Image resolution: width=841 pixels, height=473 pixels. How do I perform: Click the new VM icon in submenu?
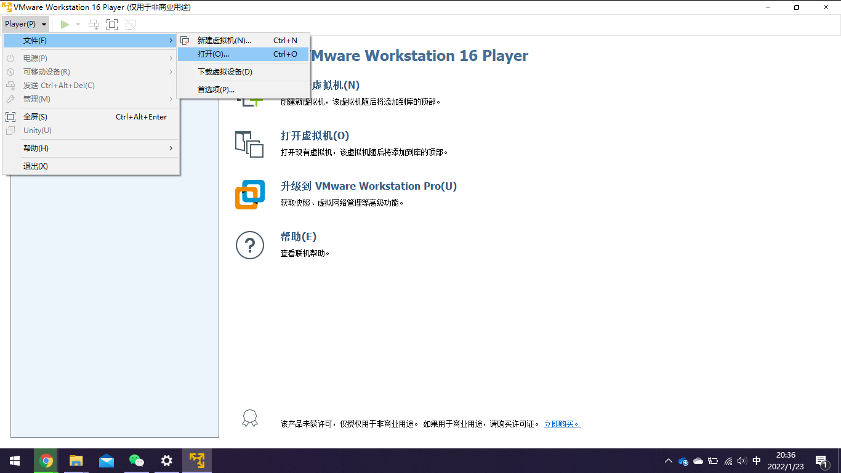pyautogui.click(x=185, y=41)
